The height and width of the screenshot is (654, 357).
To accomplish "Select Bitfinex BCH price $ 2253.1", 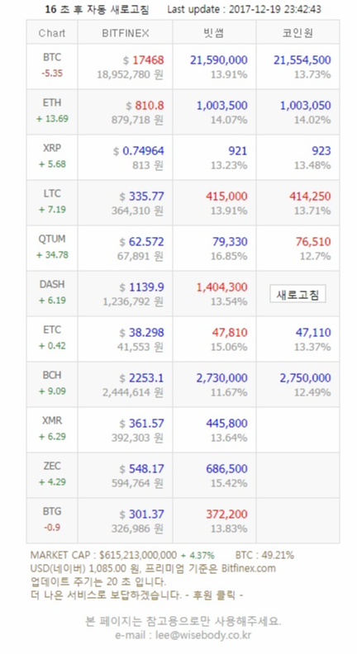I will point(141,378).
